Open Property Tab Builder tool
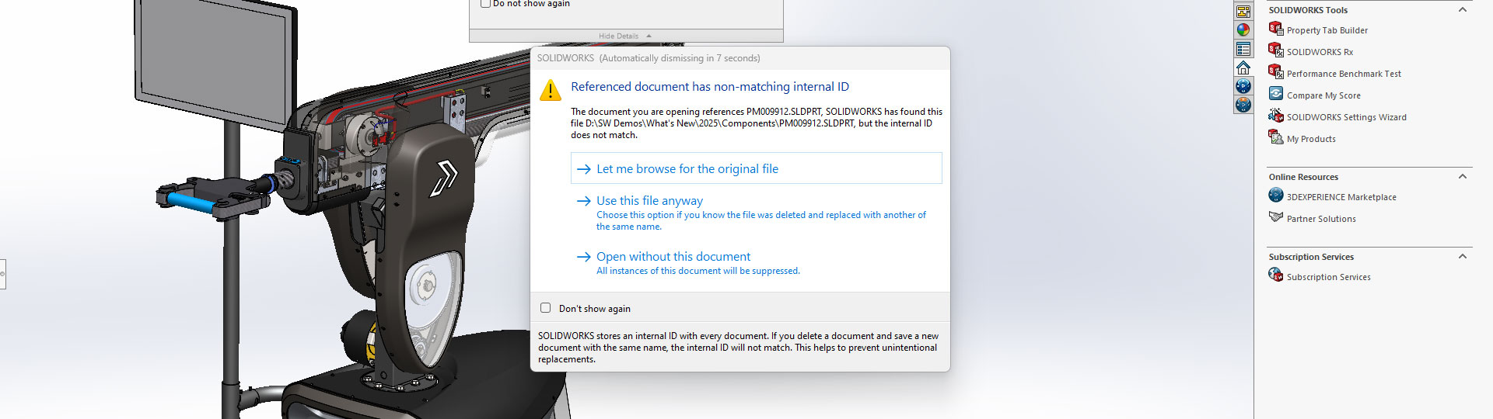The image size is (1493, 419). pos(1327,30)
